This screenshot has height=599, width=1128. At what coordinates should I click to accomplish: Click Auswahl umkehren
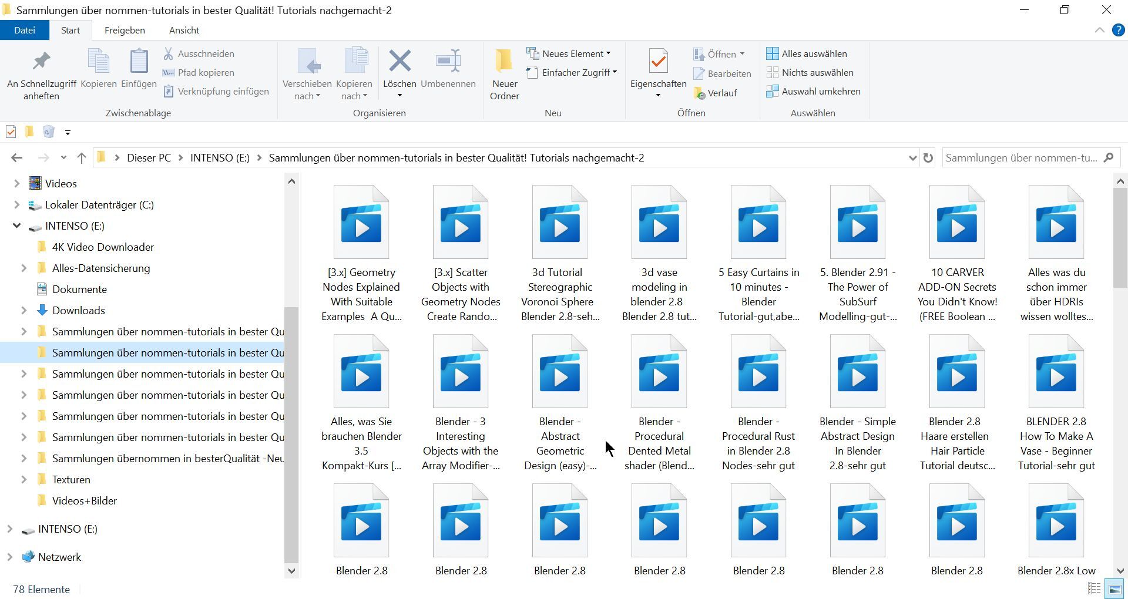coord(814,91)
